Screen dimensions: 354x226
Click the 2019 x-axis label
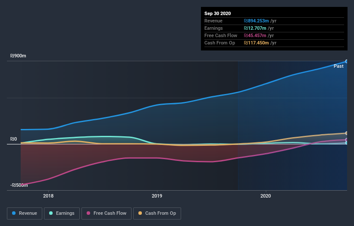[x=157, y=196]
